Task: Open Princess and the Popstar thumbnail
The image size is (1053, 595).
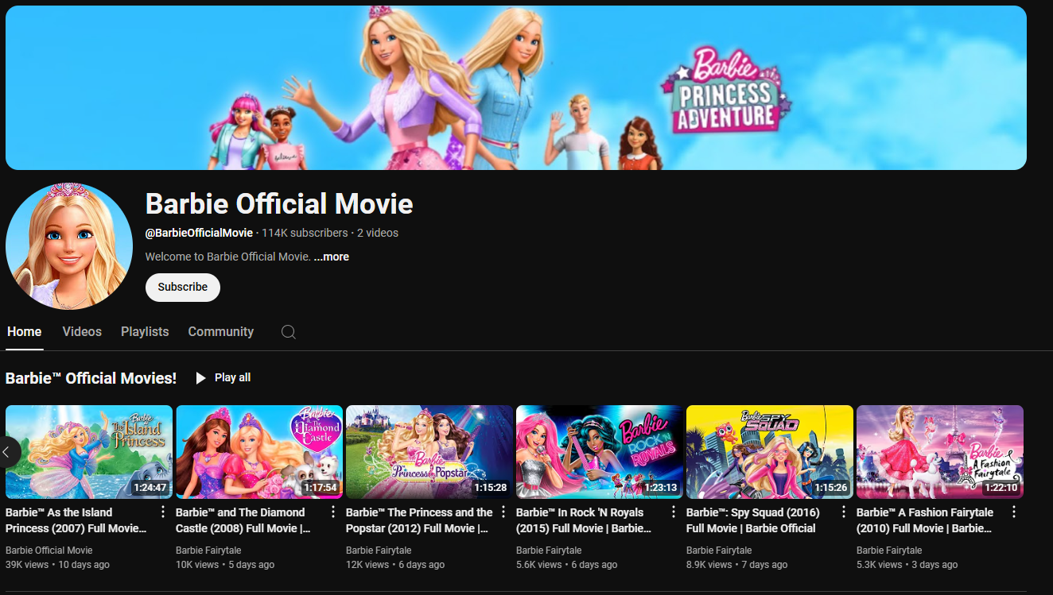Action: [x=429, y=452]
